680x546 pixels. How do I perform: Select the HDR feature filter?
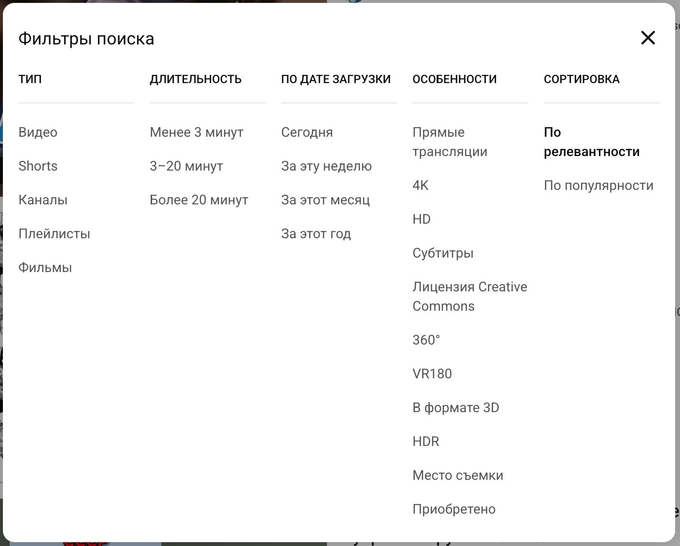tap(425, 442)
